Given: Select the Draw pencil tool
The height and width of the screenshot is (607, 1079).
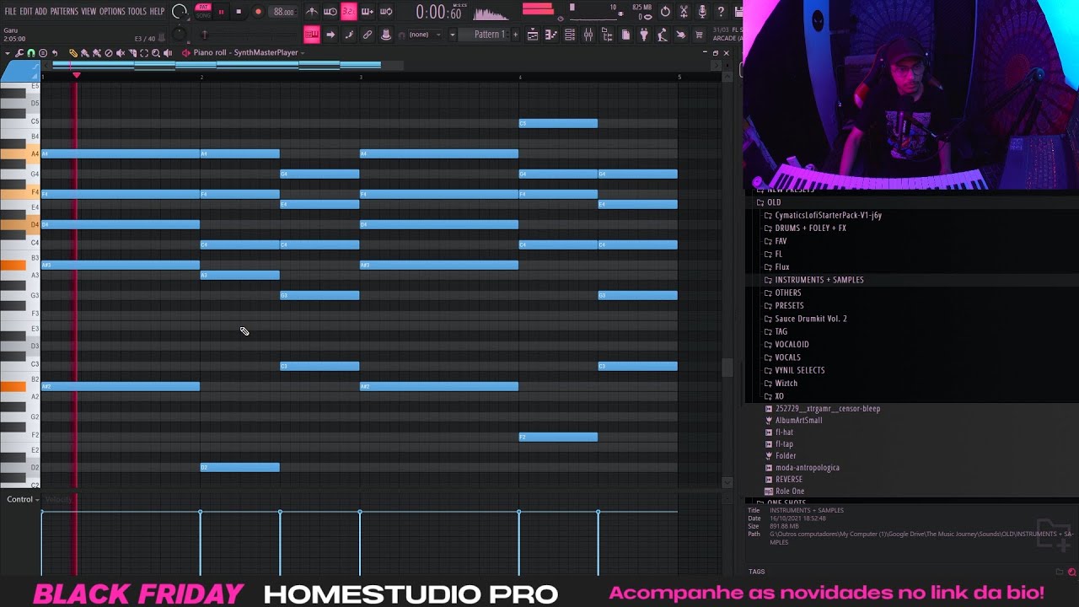Looking at the screenshot, I should [x=73, y=53].
